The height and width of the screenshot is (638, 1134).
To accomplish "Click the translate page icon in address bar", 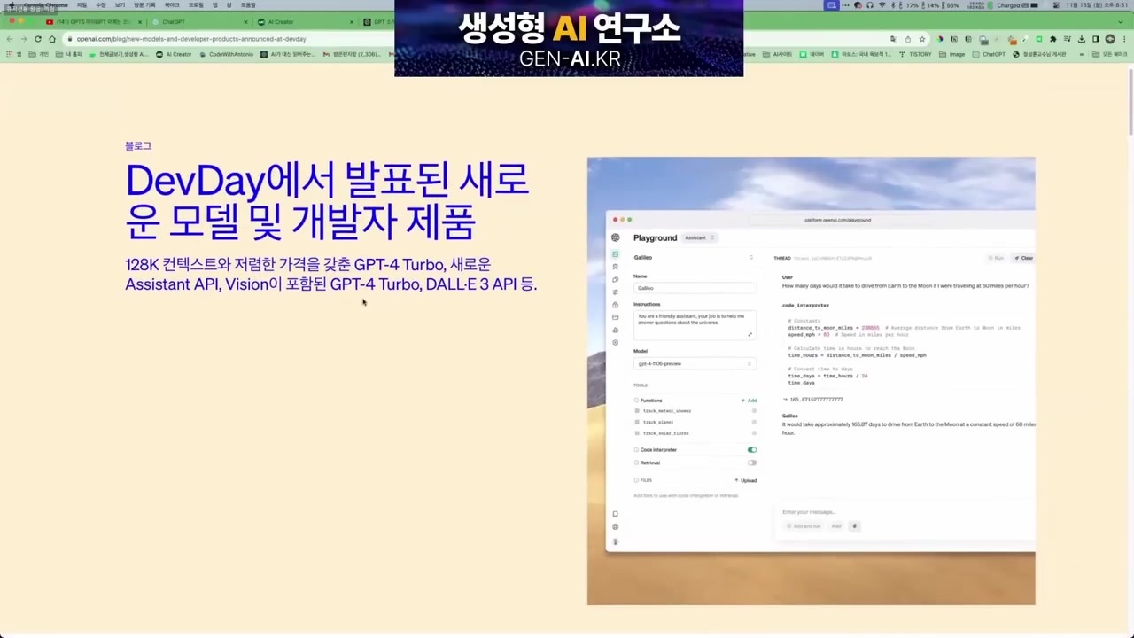I will pos(894,39).
